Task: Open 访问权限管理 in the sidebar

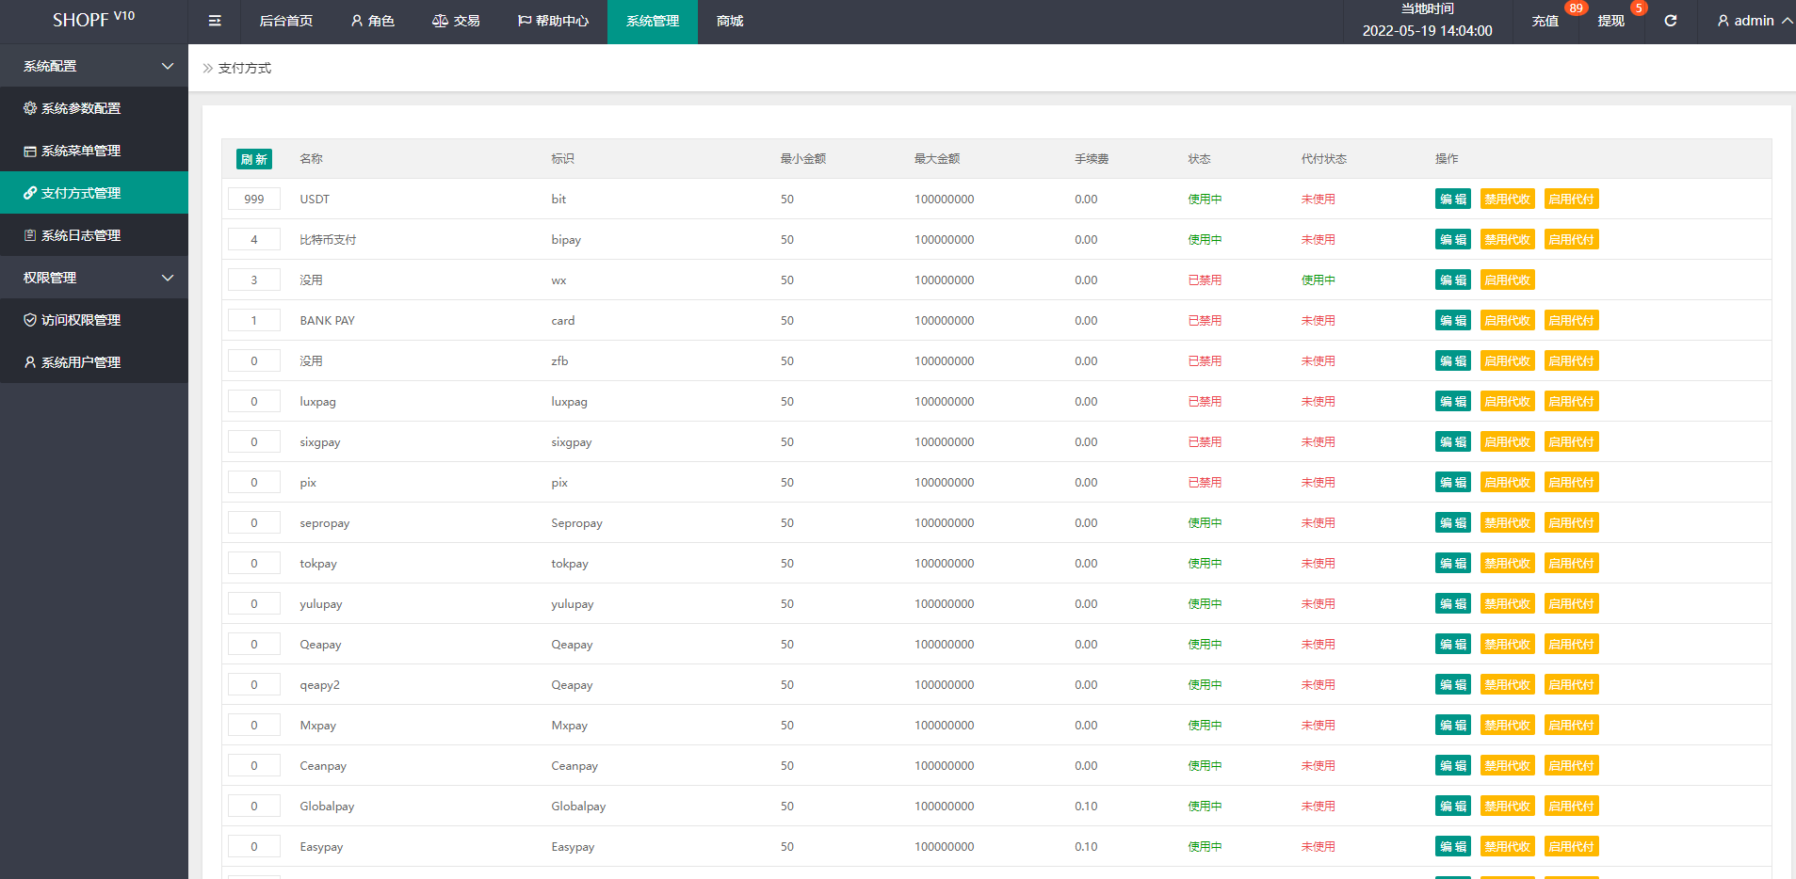Action: (x=81, y=320)
